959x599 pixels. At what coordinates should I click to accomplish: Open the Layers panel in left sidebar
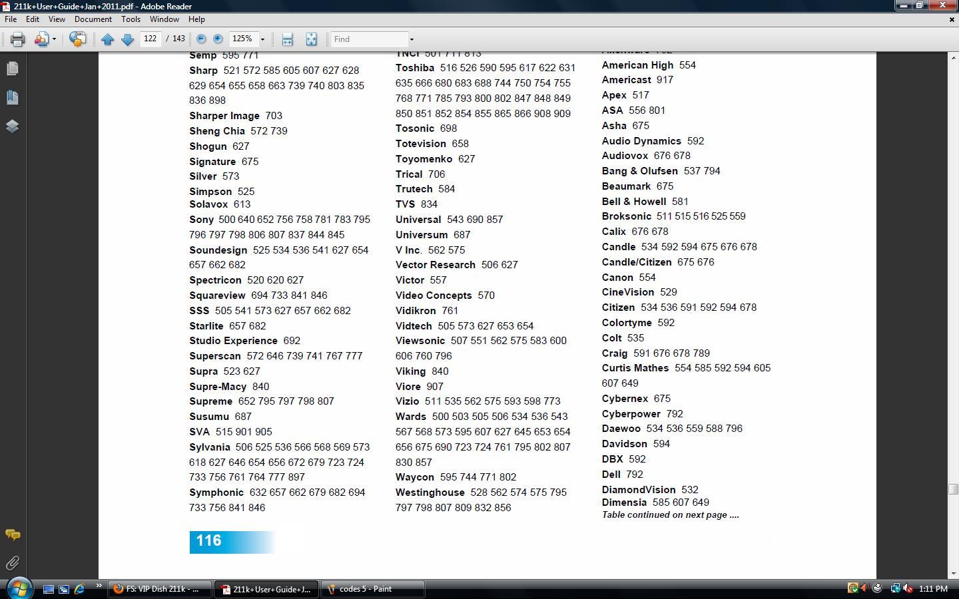(12, 126)
